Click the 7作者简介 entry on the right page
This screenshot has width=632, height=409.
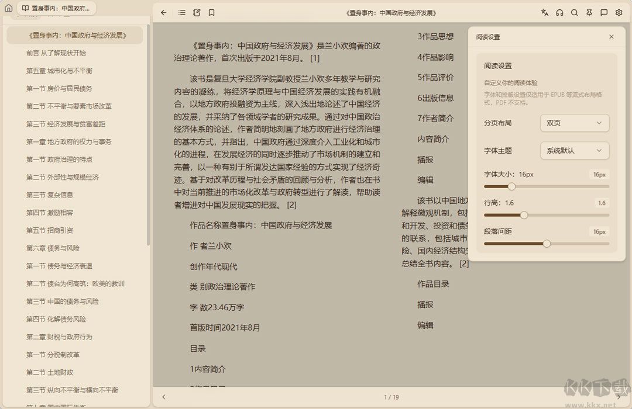pyautogui.click(x=435, y=119)
